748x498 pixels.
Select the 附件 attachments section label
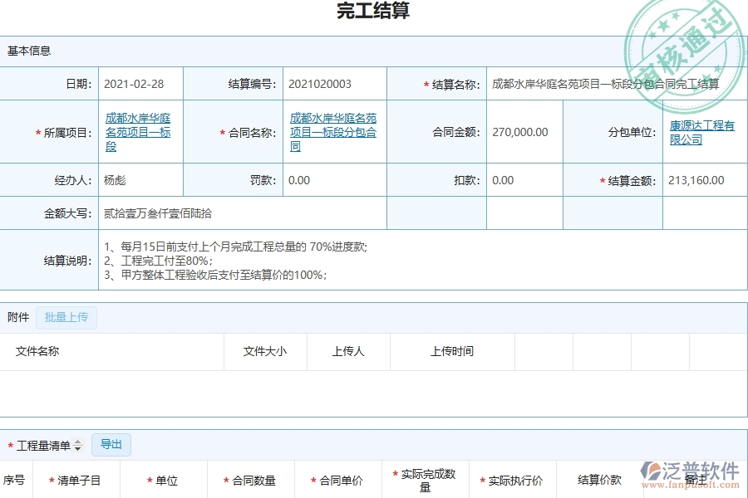[19, 317]
